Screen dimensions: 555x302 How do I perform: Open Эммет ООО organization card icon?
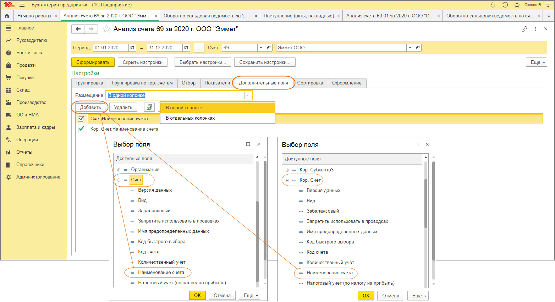point(418,48)
